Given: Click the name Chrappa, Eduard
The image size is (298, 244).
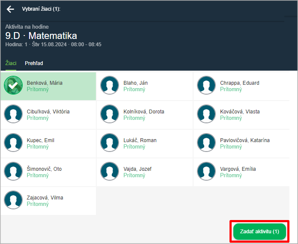Looking at the screenshot, I should pos(240,83).
